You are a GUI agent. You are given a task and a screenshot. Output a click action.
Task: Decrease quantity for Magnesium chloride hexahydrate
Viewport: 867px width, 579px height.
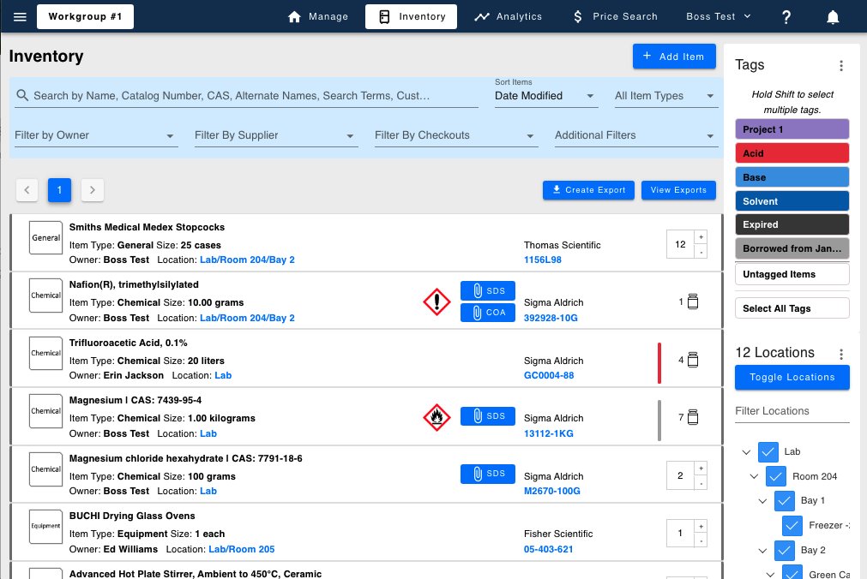(x=701, y=483)
